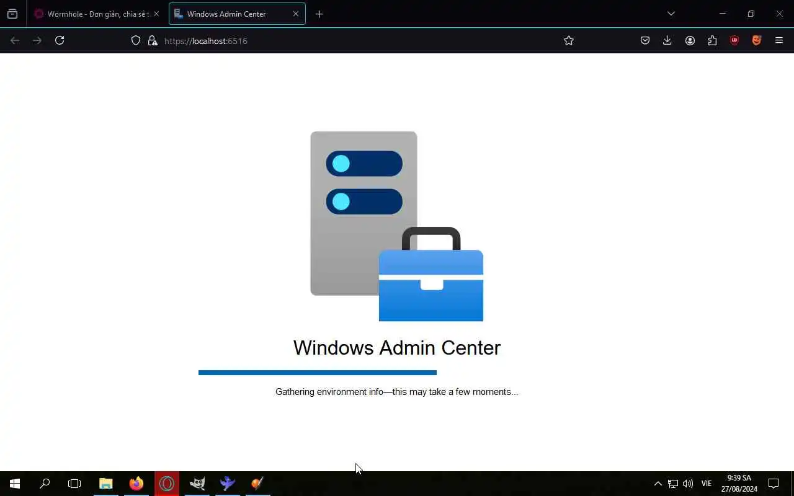Open tracking protection shield info
The width and height of the screenshot is (794, 496).
[x=136, y=40]
